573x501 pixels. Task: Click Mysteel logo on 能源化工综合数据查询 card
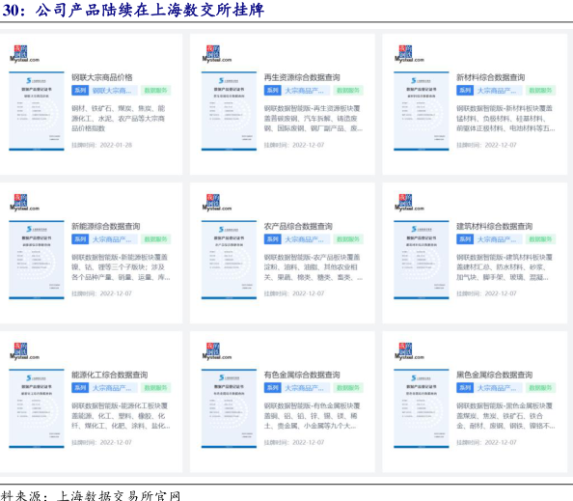pyautogui.click(x=24, y=351)
